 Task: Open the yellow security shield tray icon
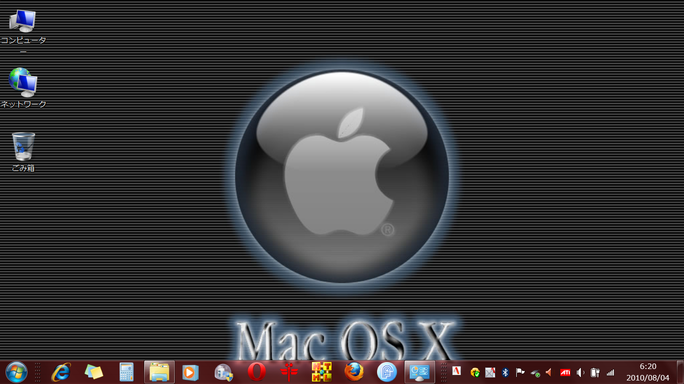(475, 372)
